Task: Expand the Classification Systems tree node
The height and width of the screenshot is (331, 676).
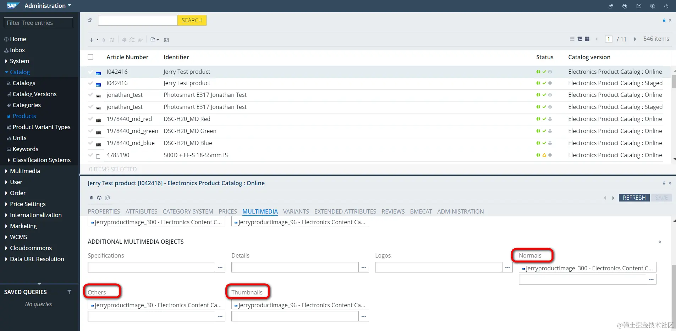Action: click(9, 160)
